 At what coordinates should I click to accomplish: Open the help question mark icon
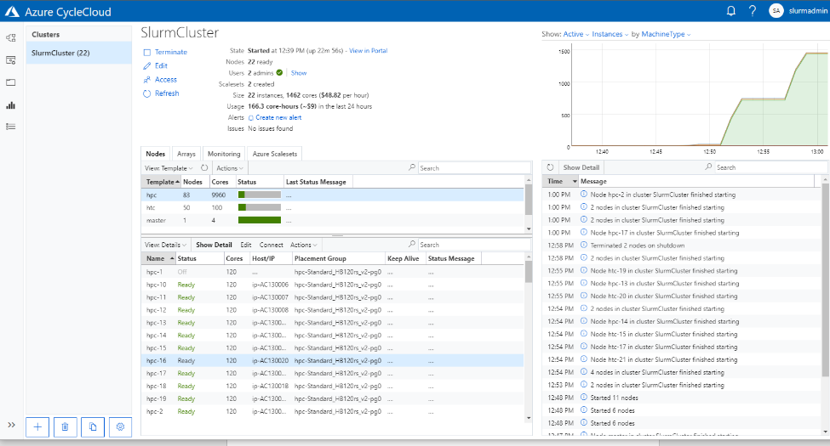click(x=753, y=10)
